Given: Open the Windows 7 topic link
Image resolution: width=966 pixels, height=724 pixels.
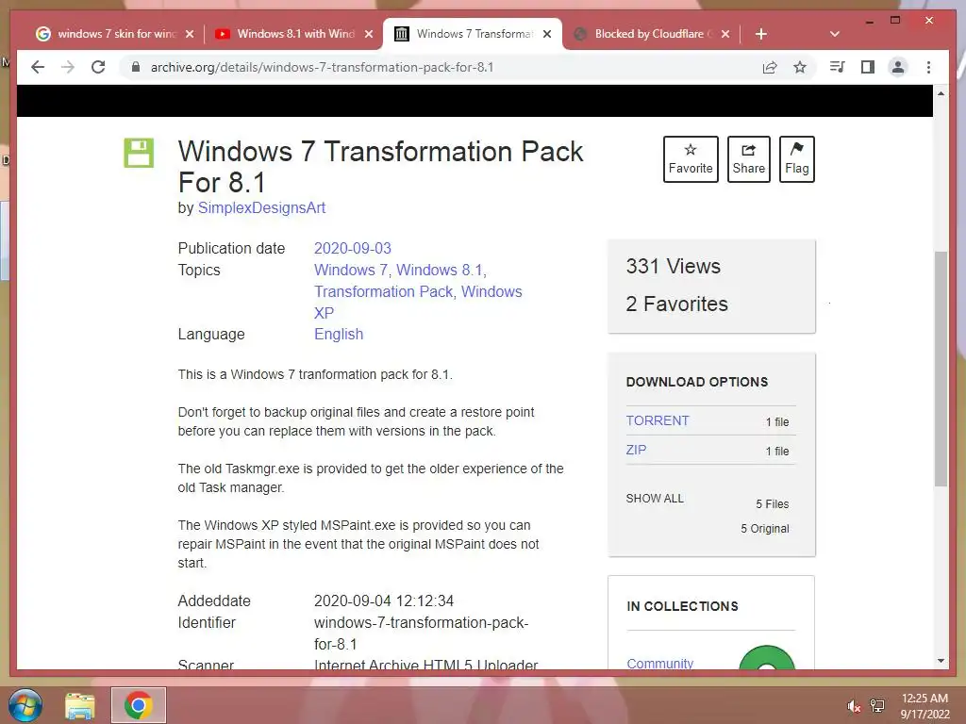Looking at the screenshot, I should [351, 270].
